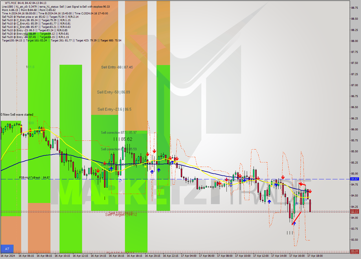Viewport: 361px width, 259px height.
Task: Click the 17 Apr 18:00 time label
Action: coord(315,256)
